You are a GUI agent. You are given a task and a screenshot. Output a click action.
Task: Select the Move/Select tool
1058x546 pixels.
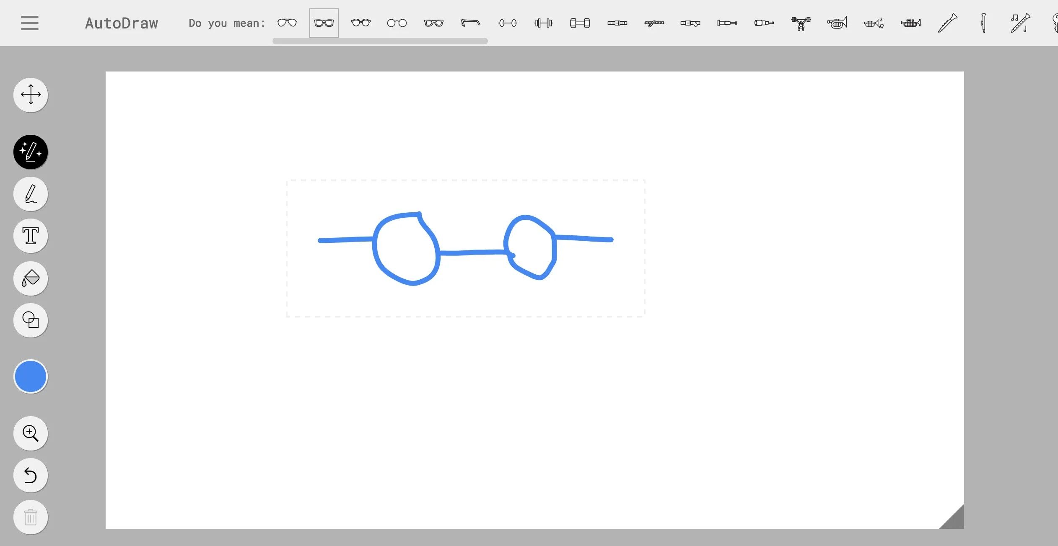[x=31, y=95]
